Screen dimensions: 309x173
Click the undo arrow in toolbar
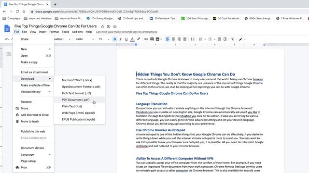[x=7, y=39]
